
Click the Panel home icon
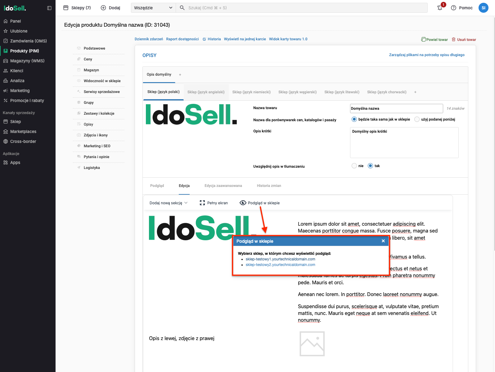click(x=6, y=21)
